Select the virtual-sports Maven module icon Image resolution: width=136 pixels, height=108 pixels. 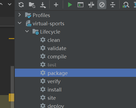pos(29,23)
